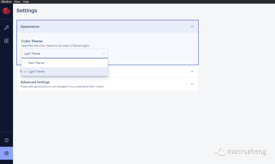
Task: Click 'These settings should only be changed' text
Action: [62, 87]
